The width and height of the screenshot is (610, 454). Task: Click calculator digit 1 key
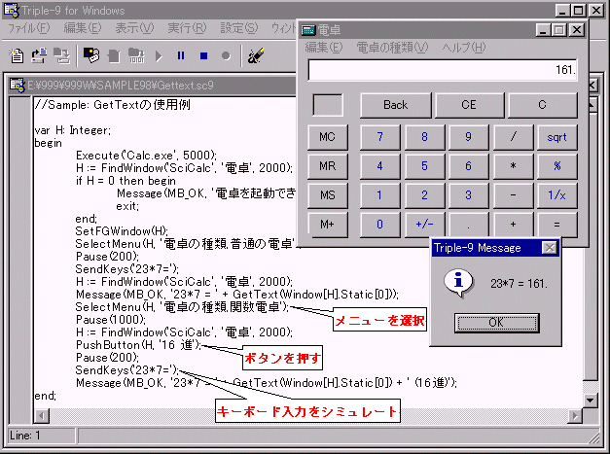tap(379, 195)
